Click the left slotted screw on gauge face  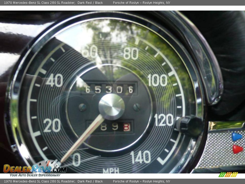point(82,108)
